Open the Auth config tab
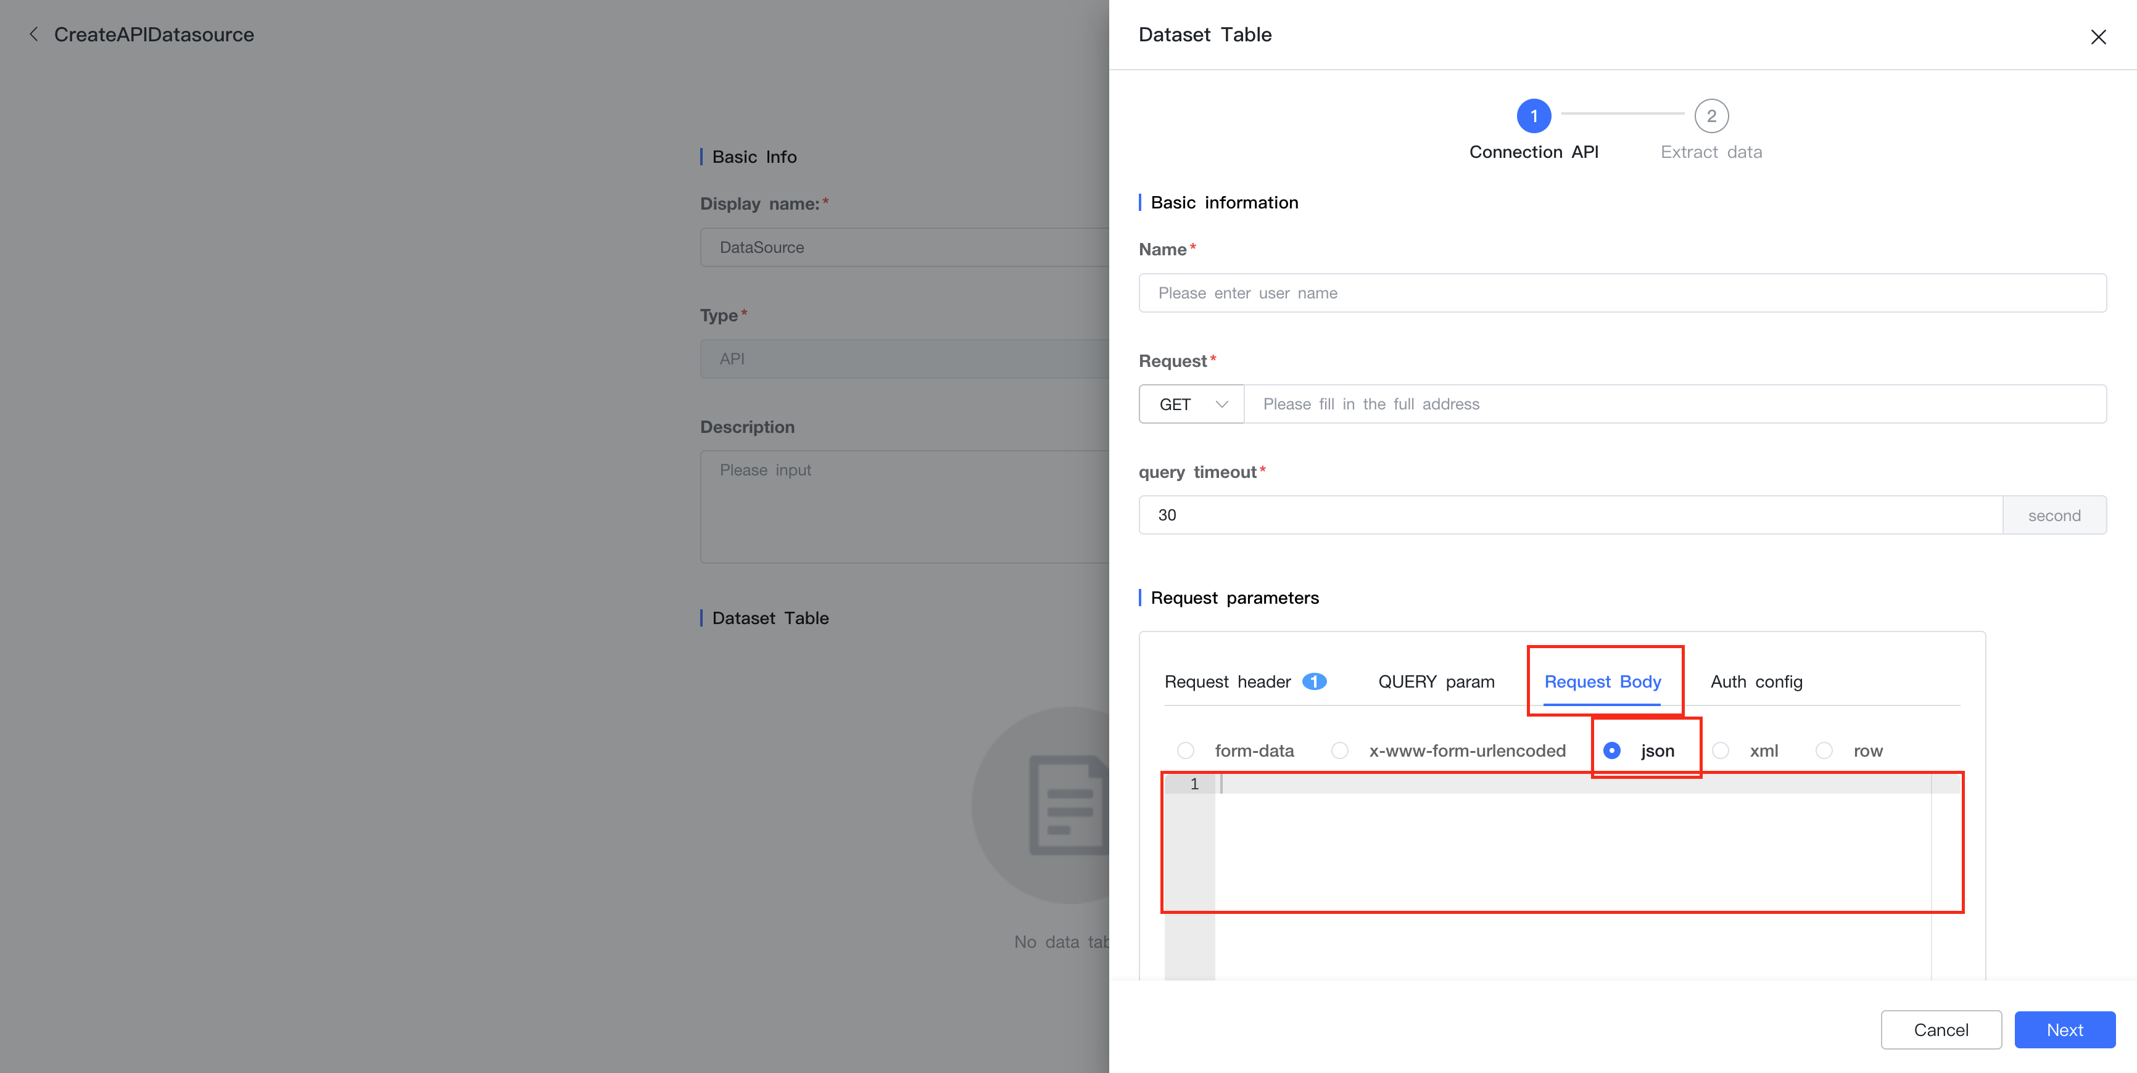 pos(1756,681)
